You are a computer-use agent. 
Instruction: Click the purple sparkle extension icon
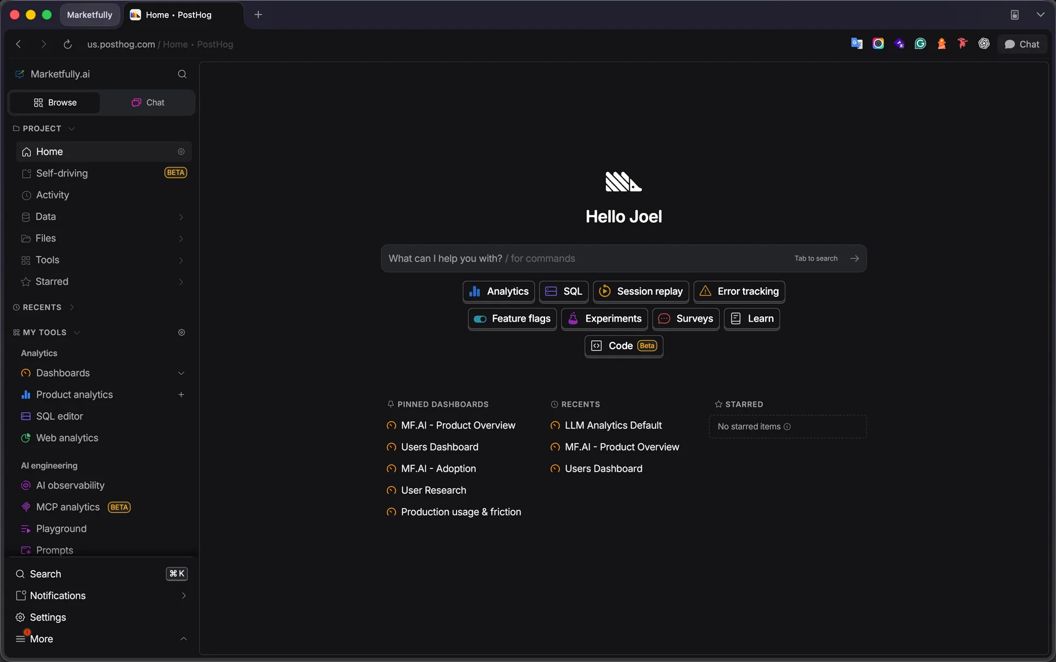pyautogui.click(x=899, y=44)
